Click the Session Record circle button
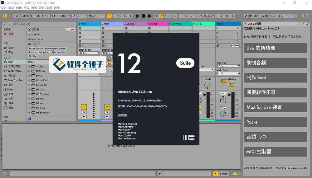Viewport: 312px width, 178px height. point(175,16)
